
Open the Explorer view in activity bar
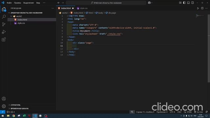4,10
